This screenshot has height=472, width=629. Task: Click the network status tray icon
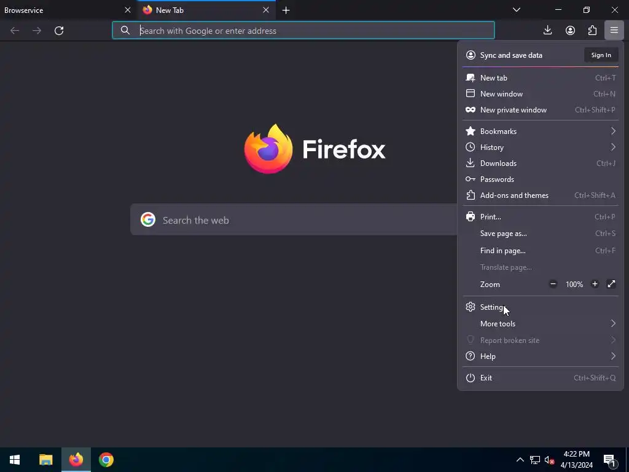pyautogui.click(x=535, y=460)
